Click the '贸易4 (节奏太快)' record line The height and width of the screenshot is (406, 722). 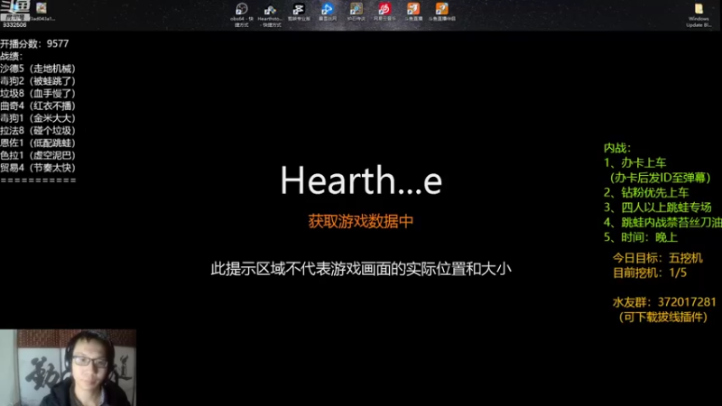[38, 168]
